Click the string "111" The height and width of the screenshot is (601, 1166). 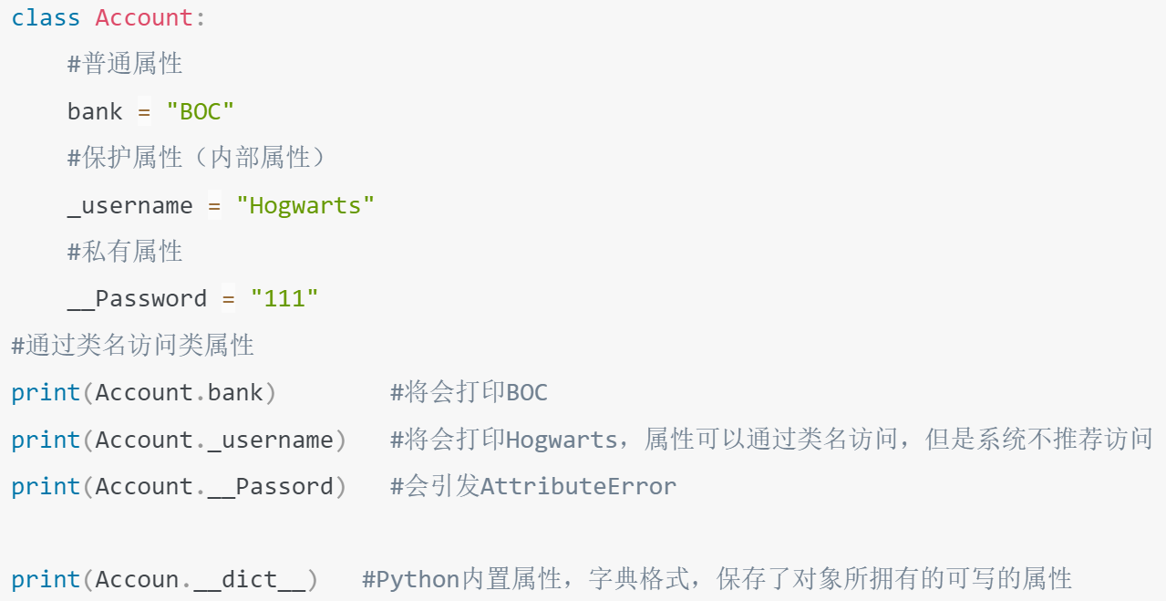[284, 299]
